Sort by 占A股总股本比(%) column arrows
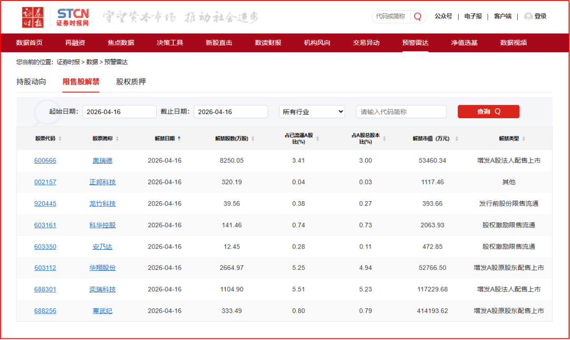The height and width of the screenshot is (340, 570). click(384, 138)
